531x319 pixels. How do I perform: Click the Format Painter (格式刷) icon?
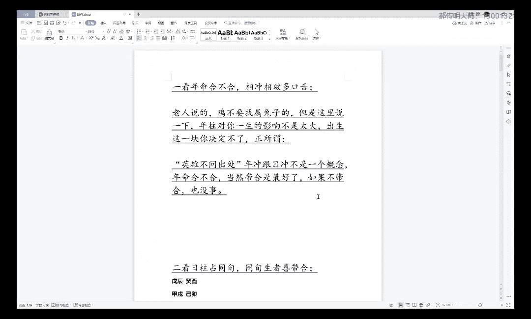pyautogui.click(x=49, y=32)
